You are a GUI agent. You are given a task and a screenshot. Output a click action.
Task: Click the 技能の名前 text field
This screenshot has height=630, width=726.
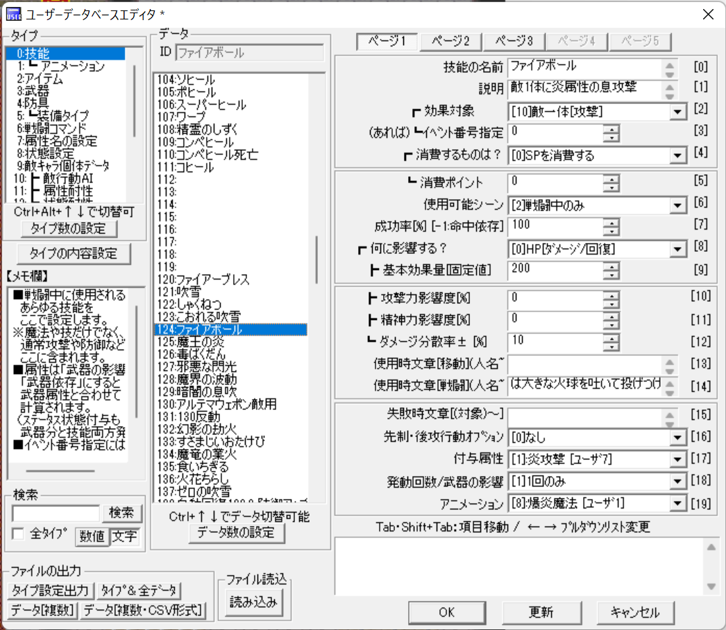tap(586, 67)
